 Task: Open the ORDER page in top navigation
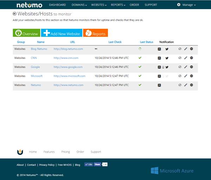pos(134,5)
